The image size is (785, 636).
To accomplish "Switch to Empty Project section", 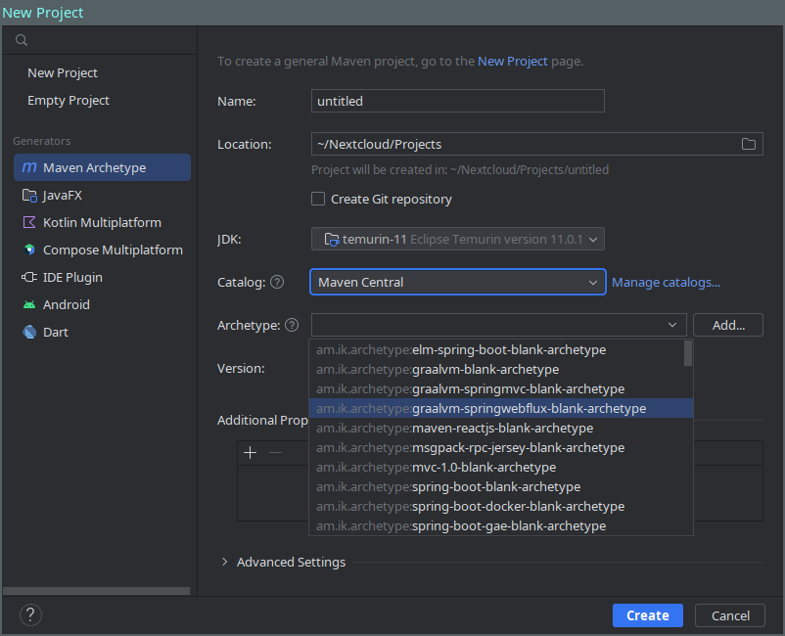I will click(68, 100).
